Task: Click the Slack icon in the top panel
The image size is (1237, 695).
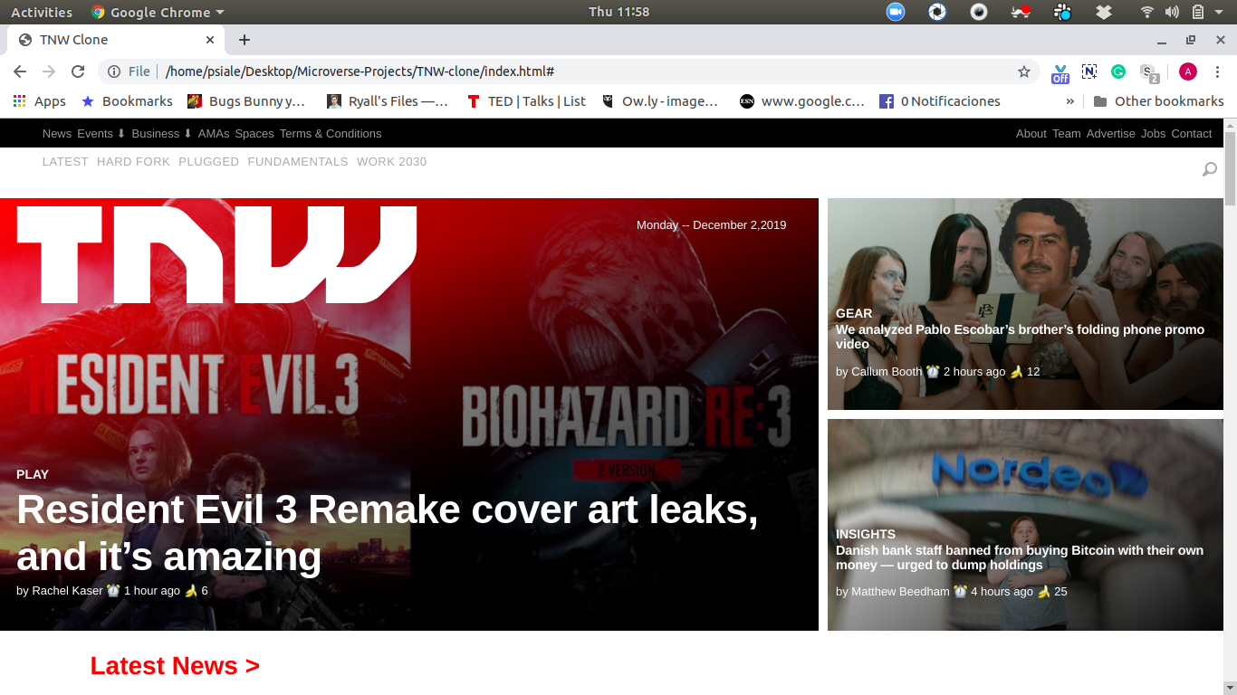Action: pyautogui.click(x=1063, y=12)
